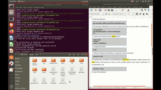
Task: Expand the Open file dropdown arrow
Action: 98,10
